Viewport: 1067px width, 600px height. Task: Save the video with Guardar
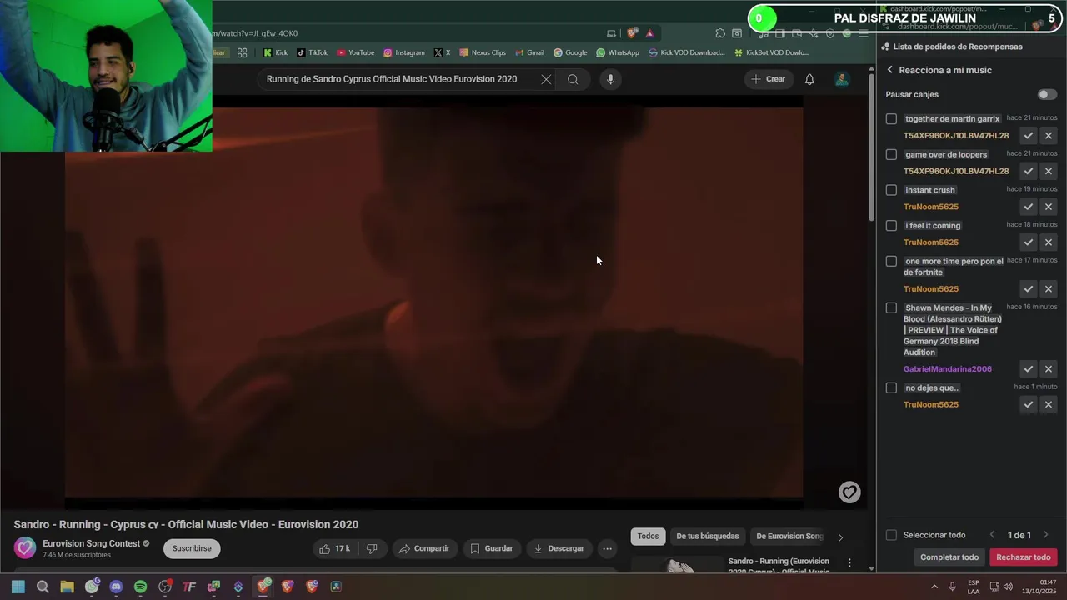pos(492,548)
